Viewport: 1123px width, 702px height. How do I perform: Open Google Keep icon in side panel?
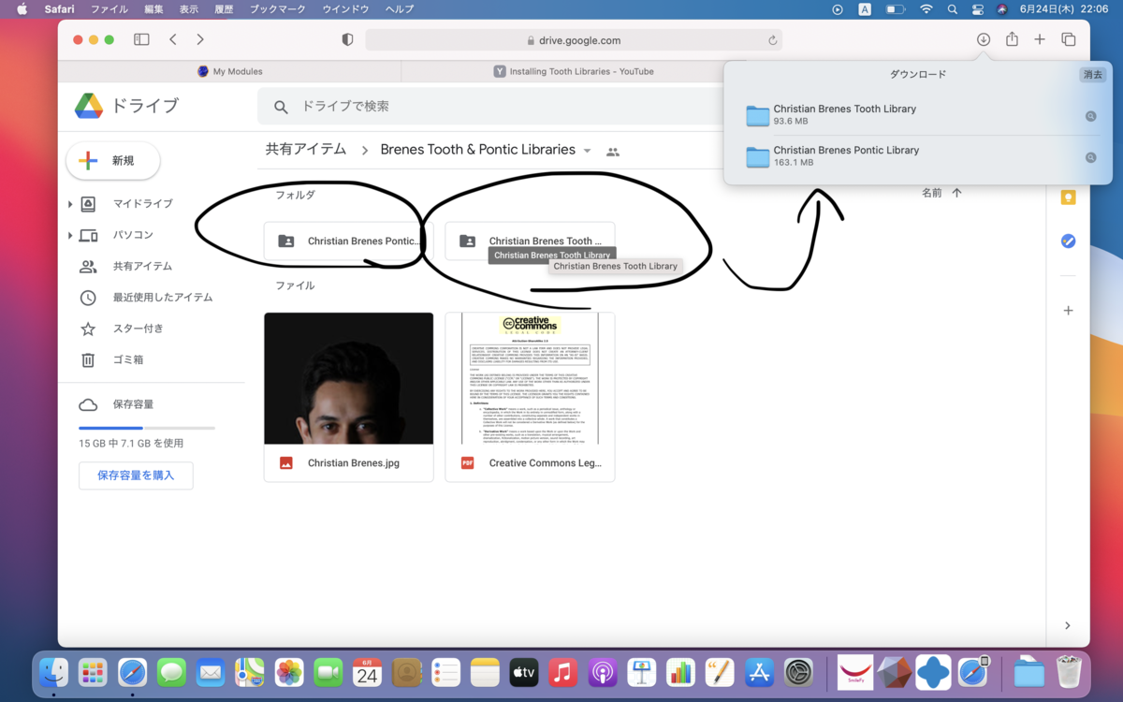point(1068,197)
